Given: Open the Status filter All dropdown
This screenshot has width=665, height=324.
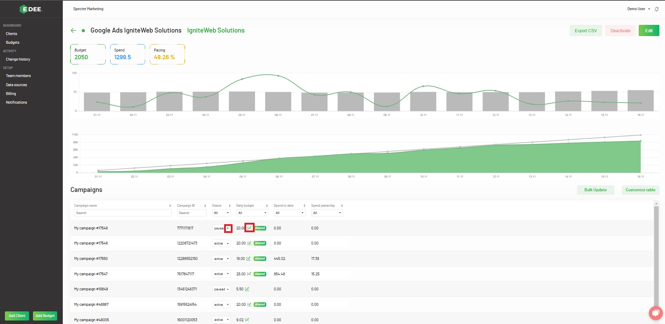Looking at the screenshot, I should [221, 213].
